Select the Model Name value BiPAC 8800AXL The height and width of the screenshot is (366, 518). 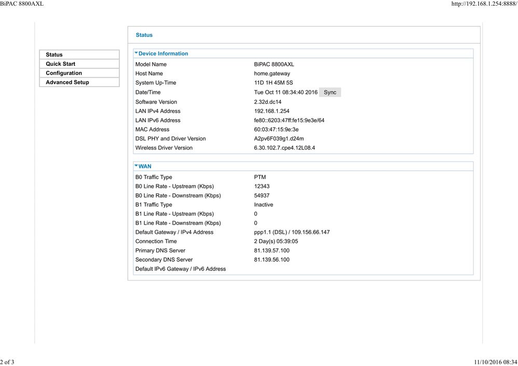pyautogui.click(x=274, y=64)
